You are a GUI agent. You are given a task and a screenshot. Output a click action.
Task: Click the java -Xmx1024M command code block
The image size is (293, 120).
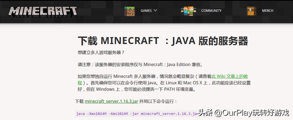click(x=144, y=114)
